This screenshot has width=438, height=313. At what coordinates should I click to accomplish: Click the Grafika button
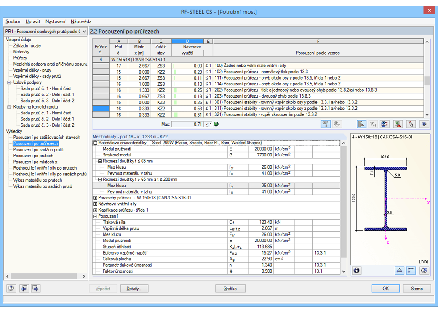(x=230, y=289)
